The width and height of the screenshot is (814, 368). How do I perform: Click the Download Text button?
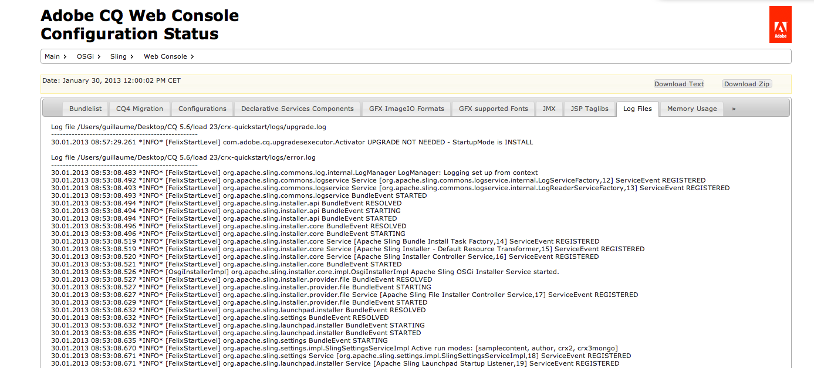(x=679, y=84)
